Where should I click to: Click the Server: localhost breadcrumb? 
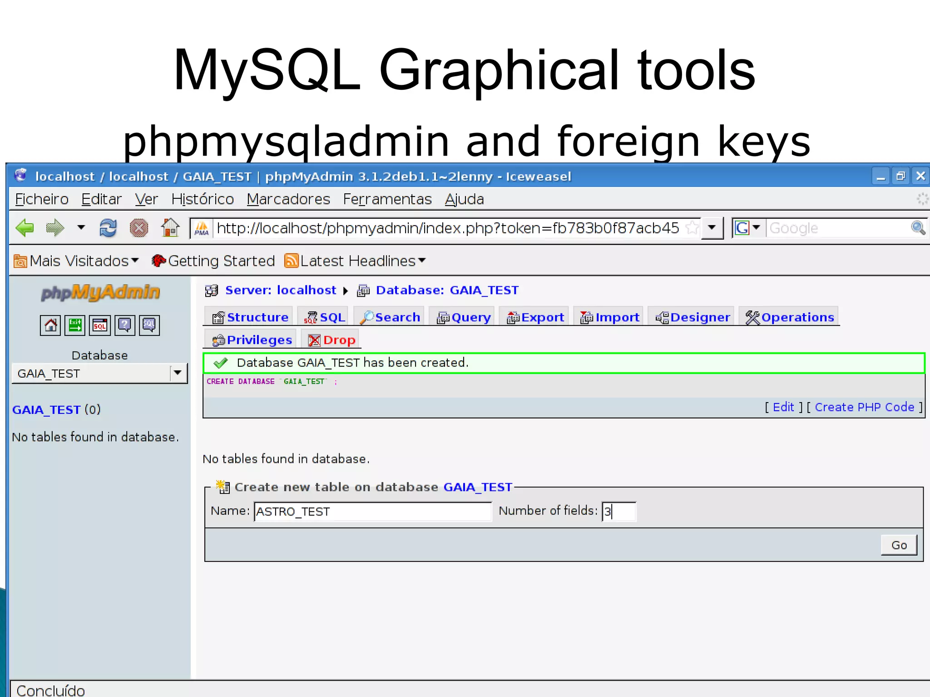[x=281, y=290]
